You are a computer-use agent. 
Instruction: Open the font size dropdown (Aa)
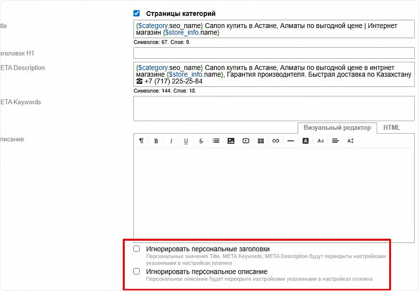point(321,141)
